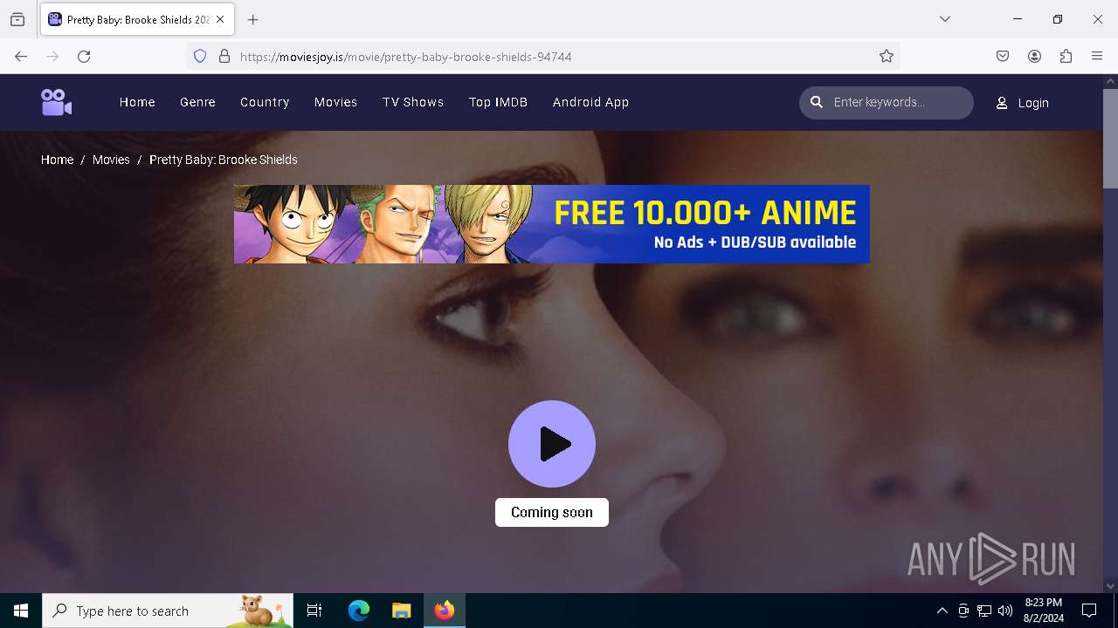Open the notification center icon
Screen dimensions: 1118x628
(1089, 611)
